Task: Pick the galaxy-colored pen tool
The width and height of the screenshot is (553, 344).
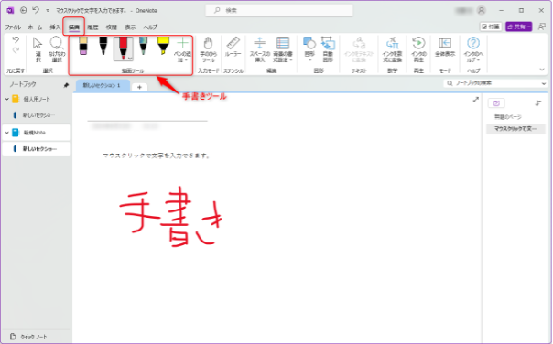Action: (143, 47)
